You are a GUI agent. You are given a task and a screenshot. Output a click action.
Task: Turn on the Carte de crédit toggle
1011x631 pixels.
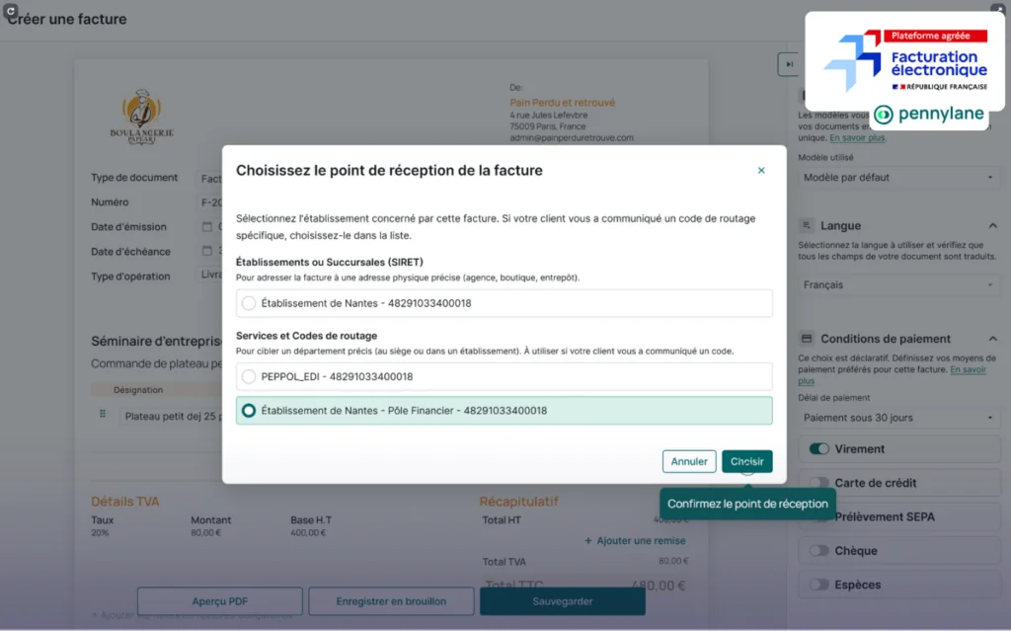818,483
